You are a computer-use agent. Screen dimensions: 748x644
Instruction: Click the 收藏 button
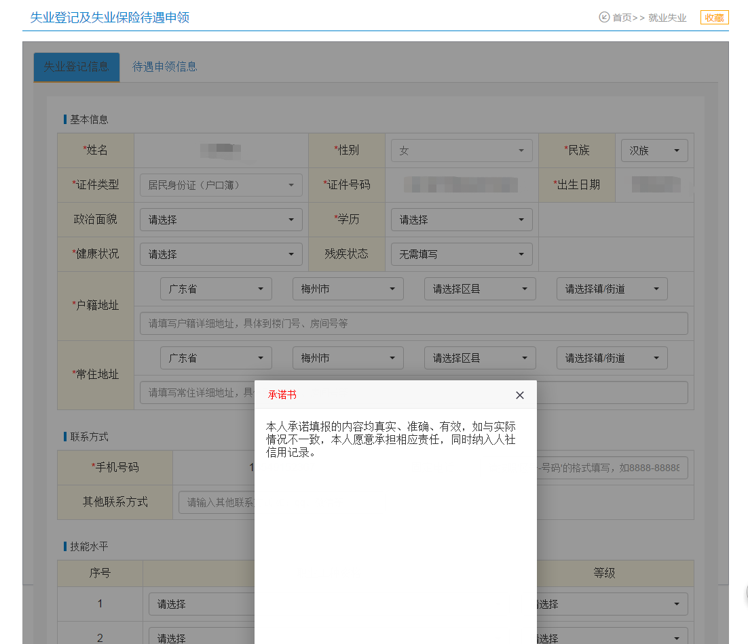[714, 18]
